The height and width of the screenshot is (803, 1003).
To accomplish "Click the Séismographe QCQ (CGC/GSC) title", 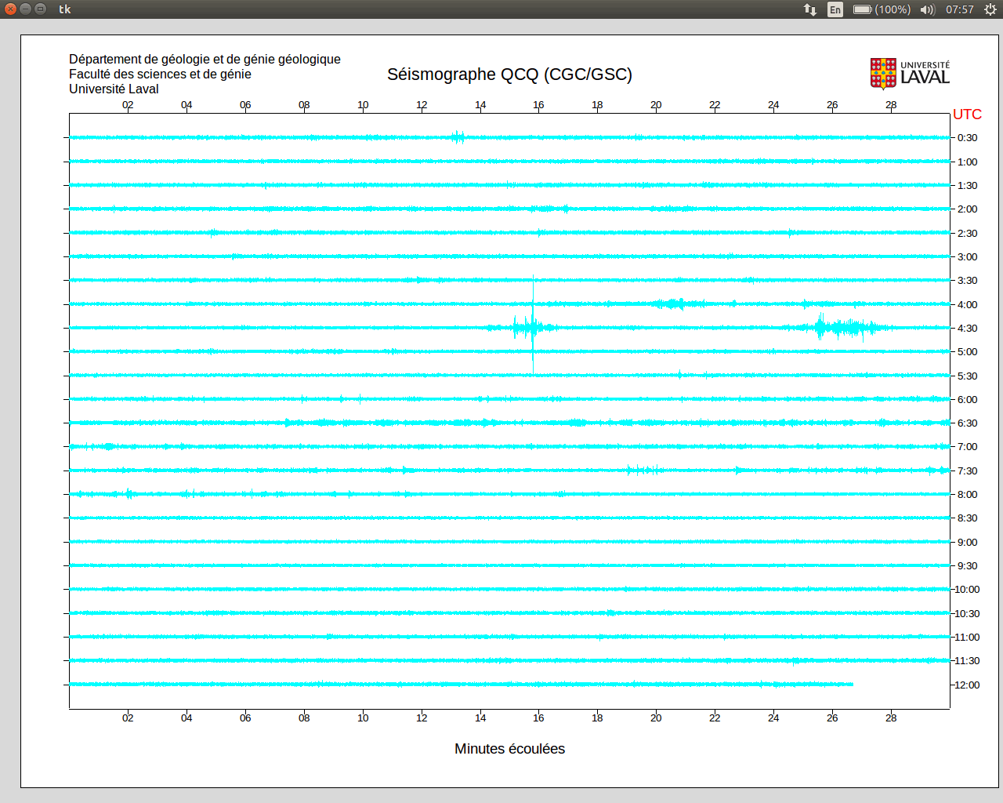I will coord(509,74).
